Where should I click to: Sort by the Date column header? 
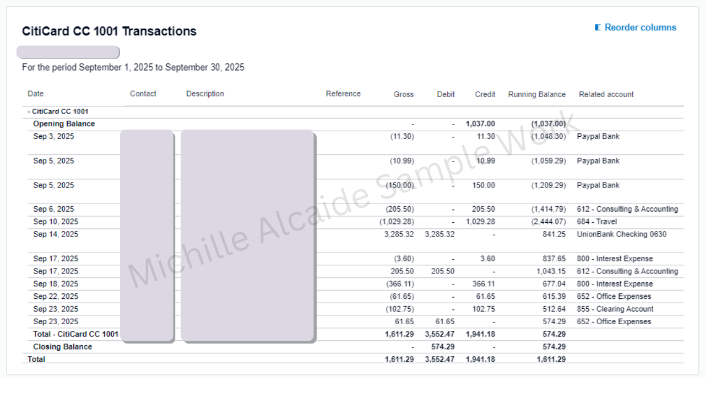36,94
